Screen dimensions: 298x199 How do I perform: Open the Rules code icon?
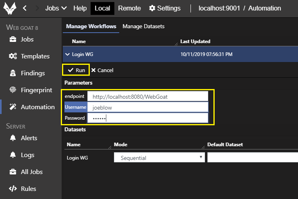coord(13,189)
